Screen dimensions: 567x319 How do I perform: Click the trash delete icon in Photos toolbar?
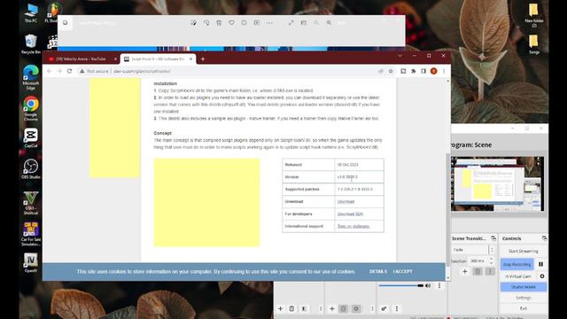pos(219,23)
